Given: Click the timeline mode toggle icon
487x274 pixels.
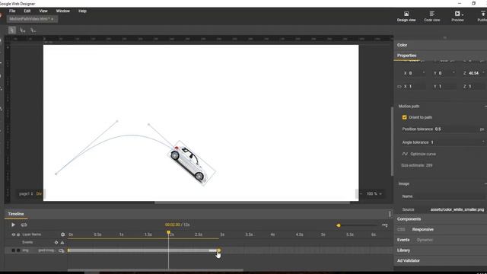Looking at the screenshot, I should pyautogui.click(x=384, y=225).
